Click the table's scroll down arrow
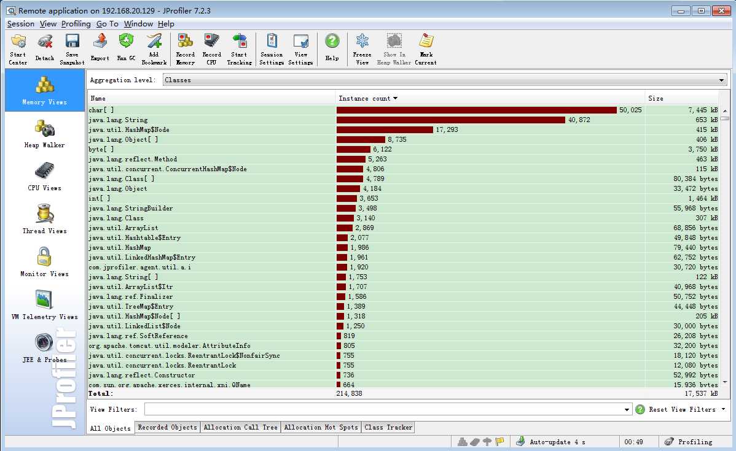The image size is (736, 451). tap(725, 382)
